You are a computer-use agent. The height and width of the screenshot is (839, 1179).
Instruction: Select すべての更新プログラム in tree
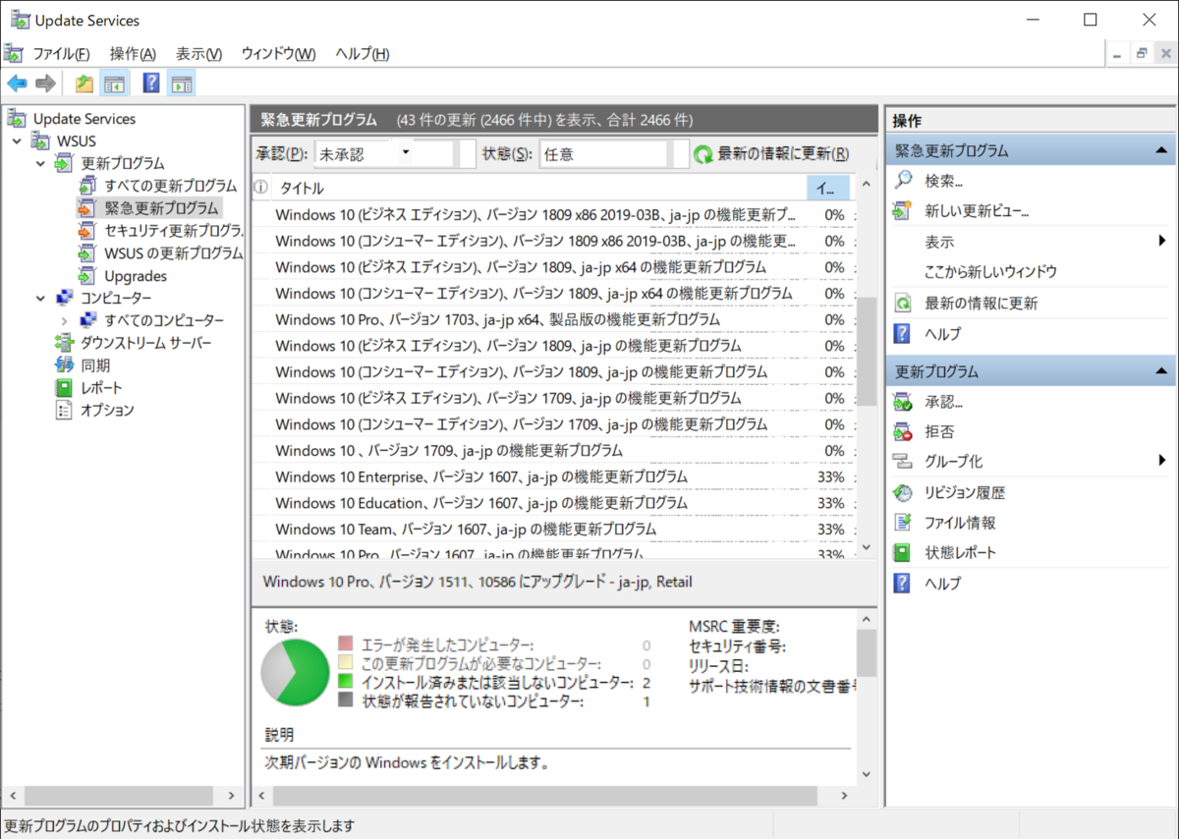tap(170, 186)
